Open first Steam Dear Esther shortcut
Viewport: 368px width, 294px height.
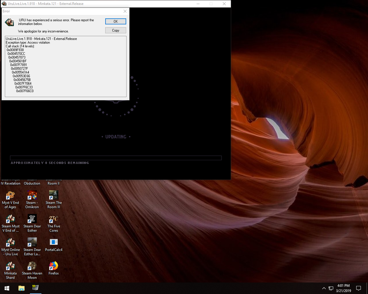32,223
